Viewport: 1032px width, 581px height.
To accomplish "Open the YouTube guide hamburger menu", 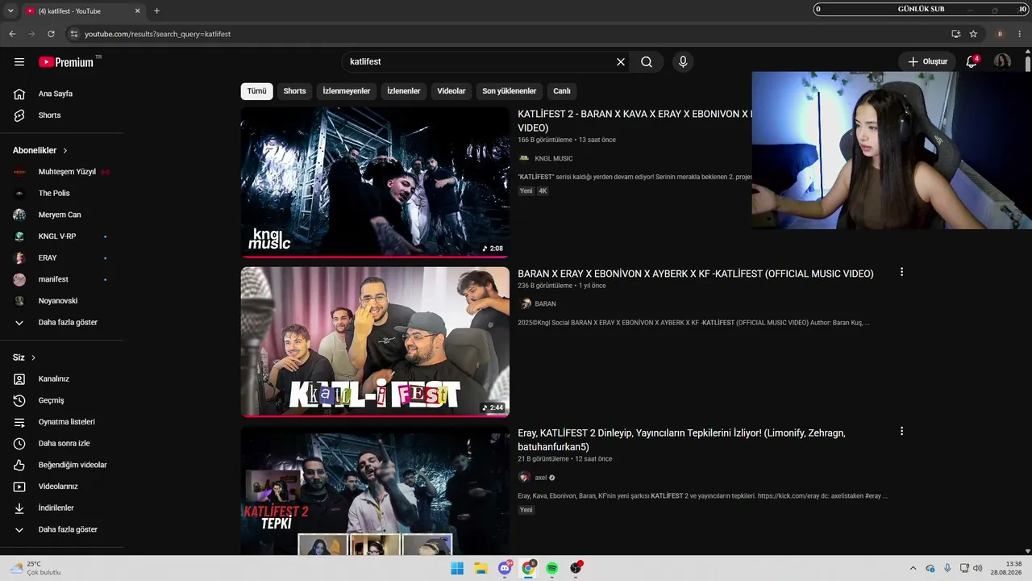I will (19, 62).
